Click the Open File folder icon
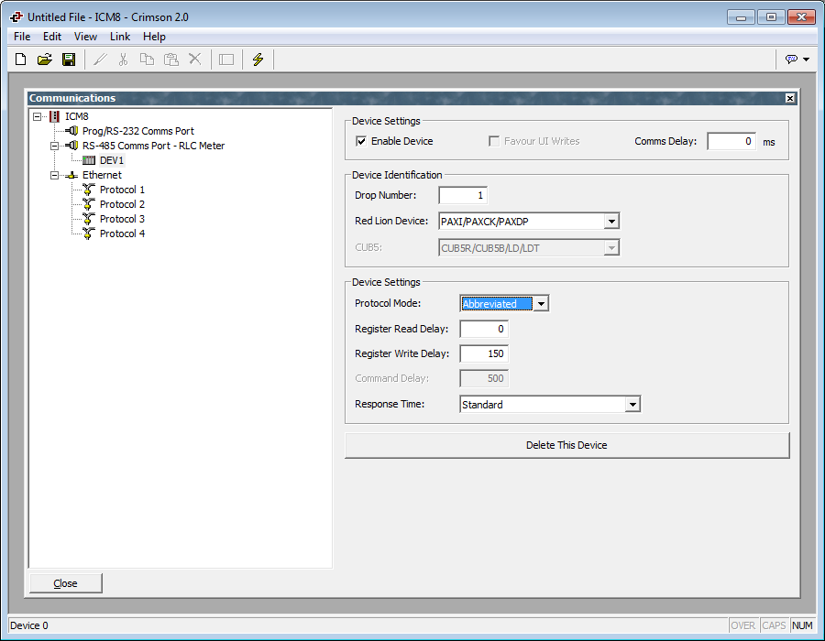 click(x=45, y=60)
